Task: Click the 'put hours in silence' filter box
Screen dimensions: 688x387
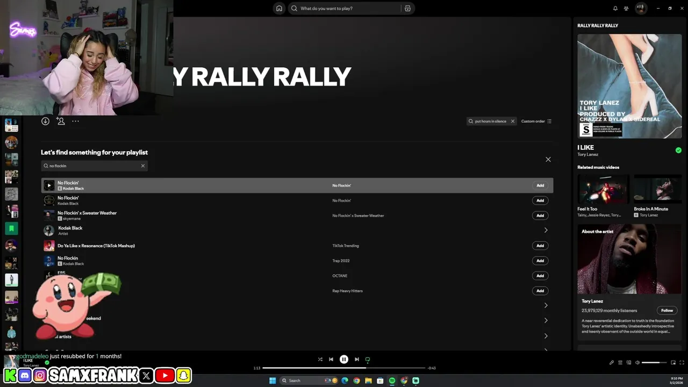Action: [491, 121]
